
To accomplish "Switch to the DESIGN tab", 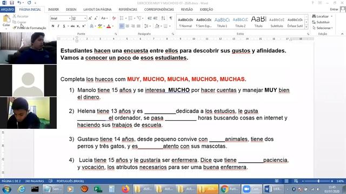I will 71,10.
